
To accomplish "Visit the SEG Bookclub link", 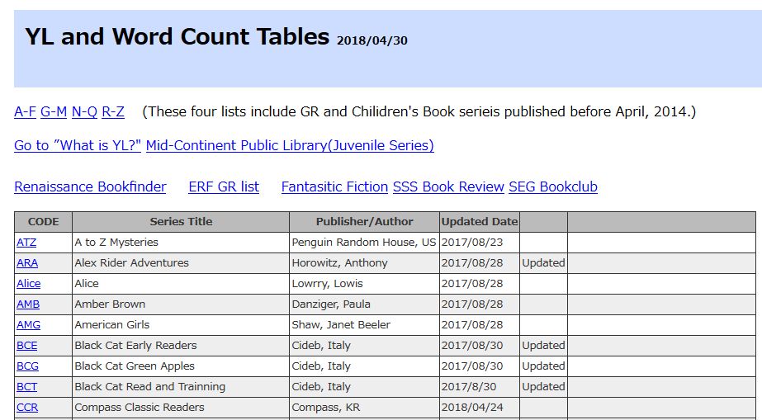I will (553, 186).
